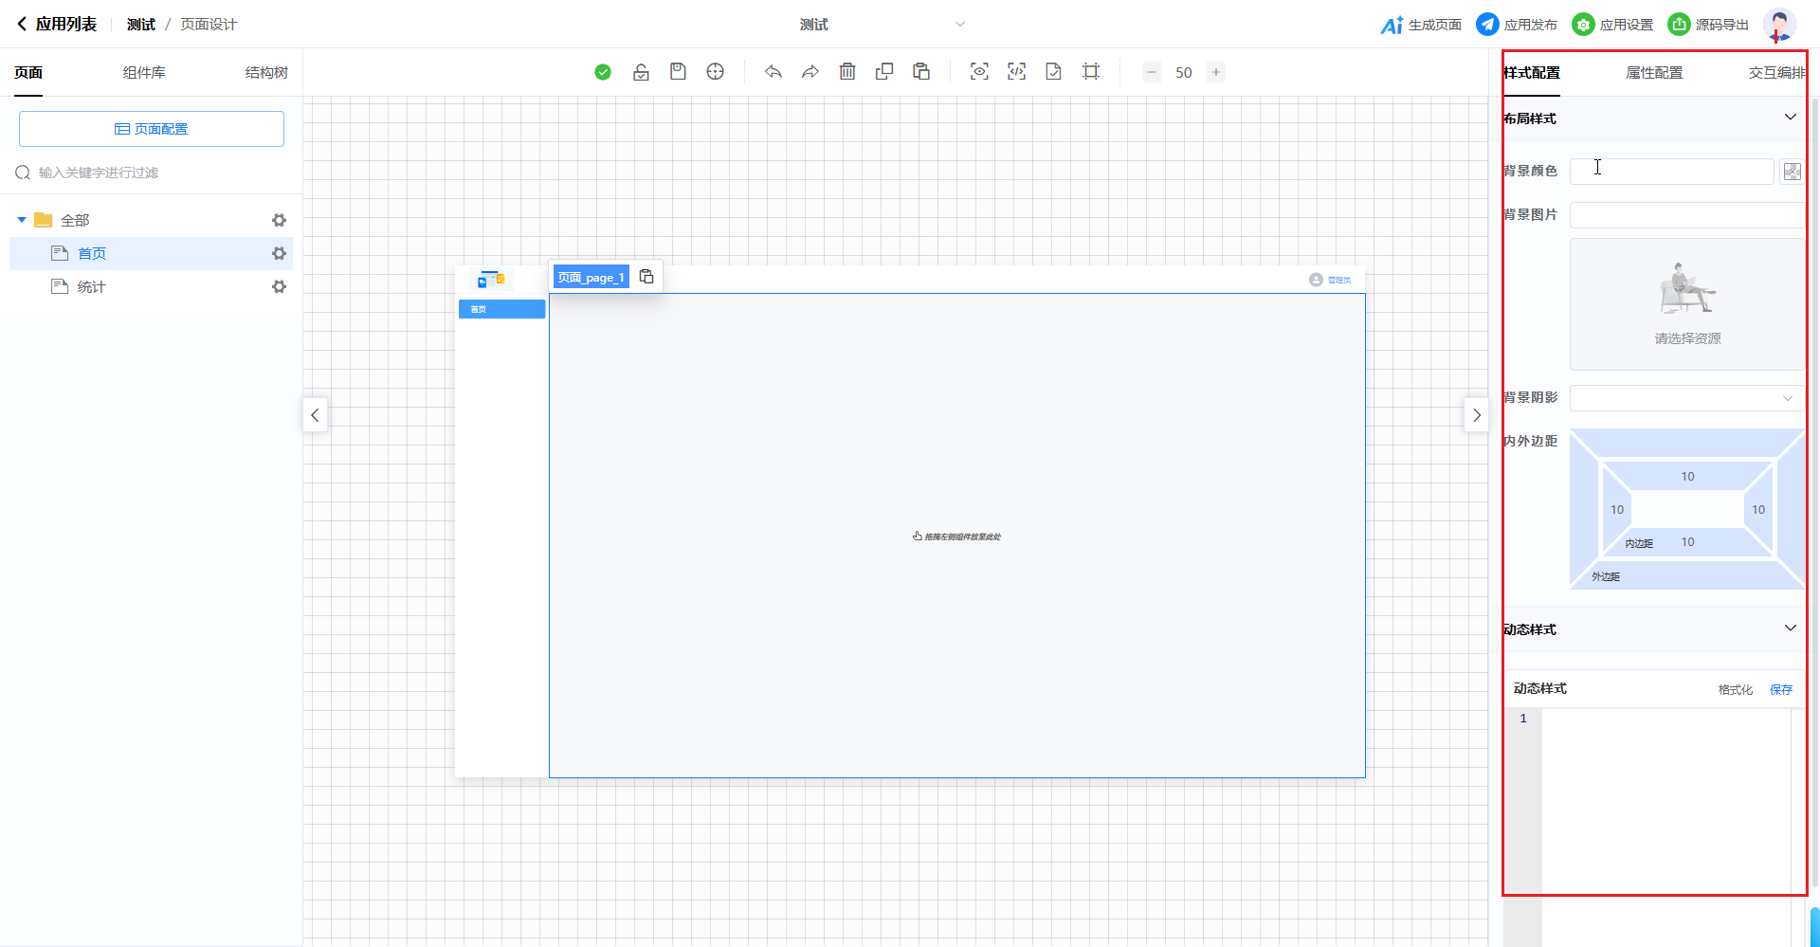Click the save icon in toolbar
The height and width of the screenshot is (947, 1820).
coord(678,72)
